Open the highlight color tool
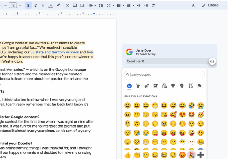The width and height of the screenshot is (228, 159). [58, 5]
